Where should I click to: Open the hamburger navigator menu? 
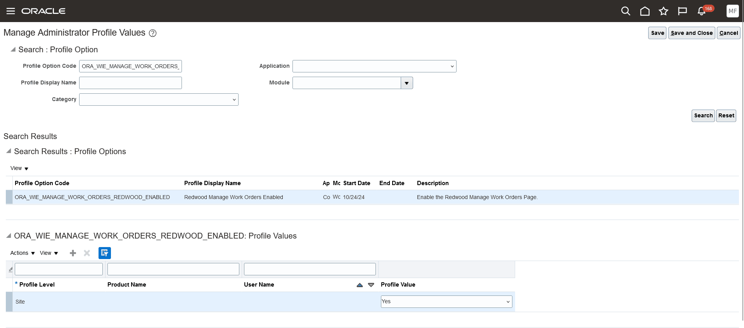click(x=10, y=11)
